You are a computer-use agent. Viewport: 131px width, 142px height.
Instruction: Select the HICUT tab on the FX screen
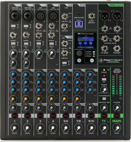coord(91,40)
